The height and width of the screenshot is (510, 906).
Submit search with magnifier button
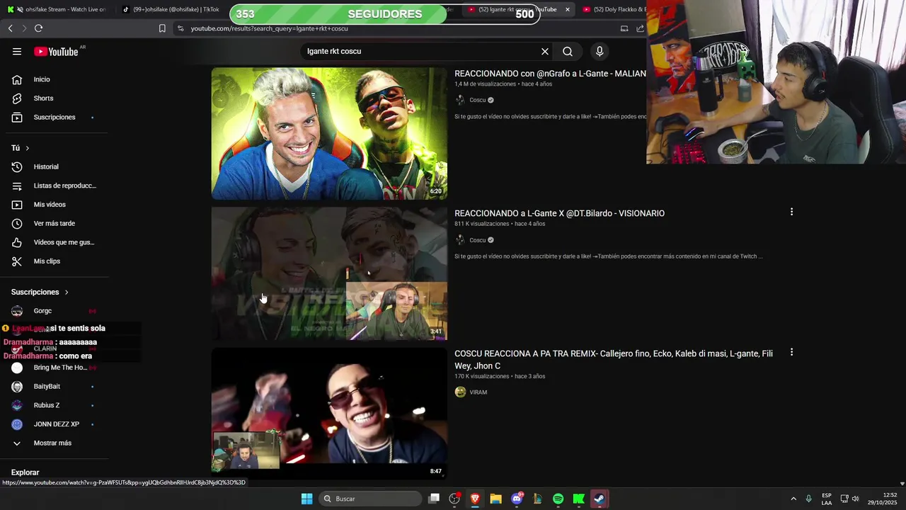(x=568, y=51)
